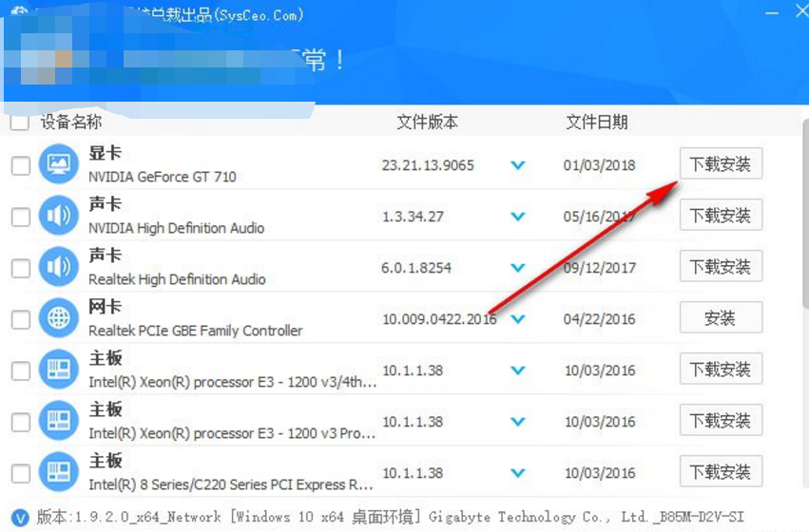This screenshot has width=809, height=532.
Task: Click 下载安装 for Xeon E3 - 1200 v3 Pro row
Action: [x=721, y=420]
